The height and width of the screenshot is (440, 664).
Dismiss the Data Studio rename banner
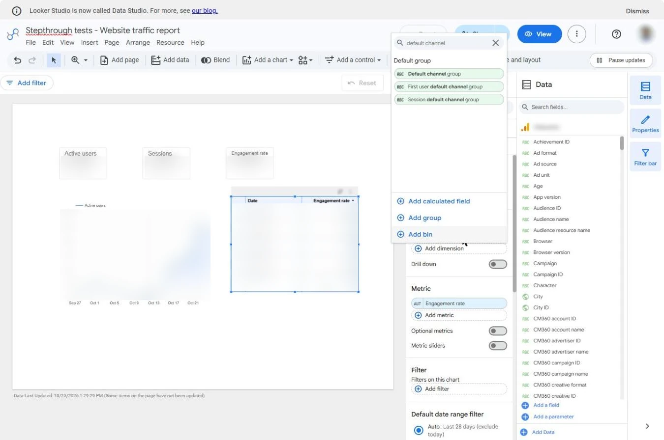[637, 11]
